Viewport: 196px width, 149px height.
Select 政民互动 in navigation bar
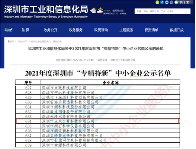click(101, 30)
